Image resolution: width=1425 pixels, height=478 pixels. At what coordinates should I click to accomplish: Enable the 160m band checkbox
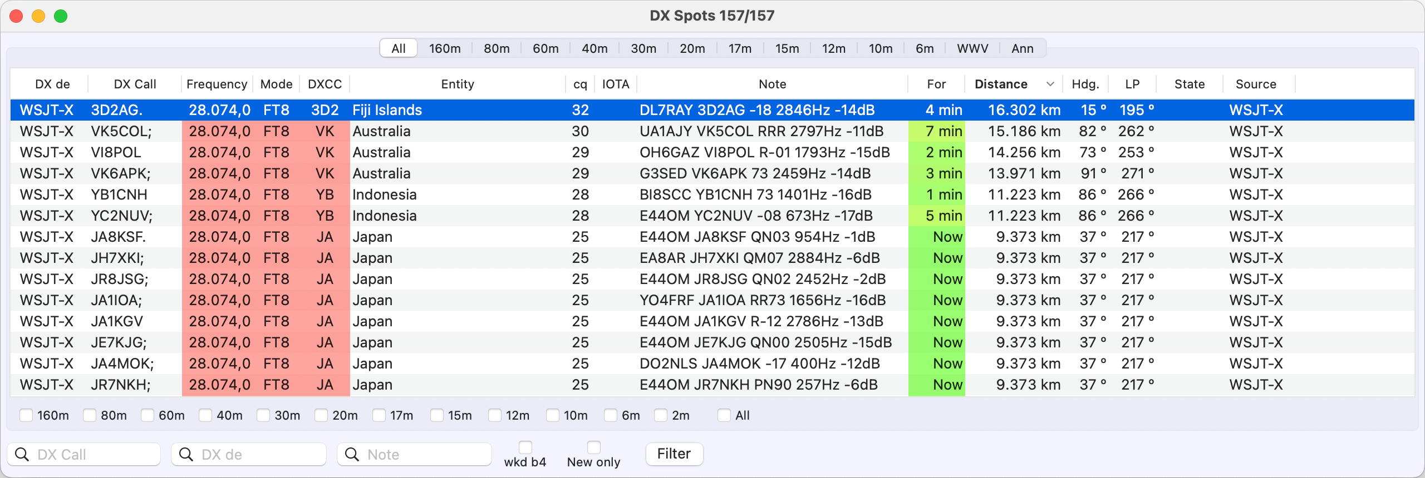coord(26,415)
